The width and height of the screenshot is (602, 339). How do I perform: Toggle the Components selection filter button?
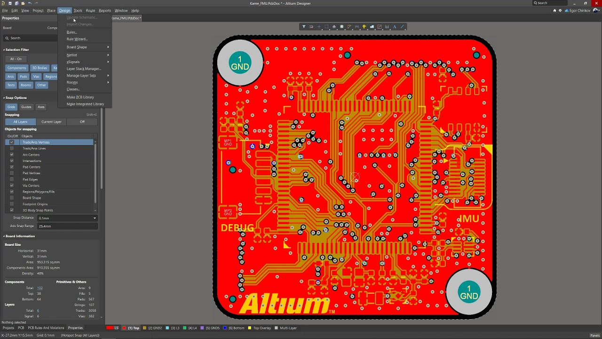pyautogui.click(x=16, y=68)
